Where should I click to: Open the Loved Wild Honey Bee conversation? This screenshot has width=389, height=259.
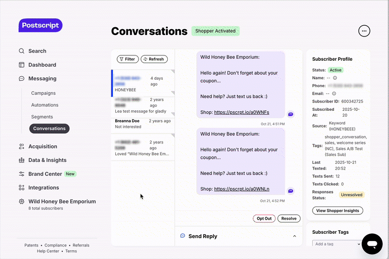point(143,147)
